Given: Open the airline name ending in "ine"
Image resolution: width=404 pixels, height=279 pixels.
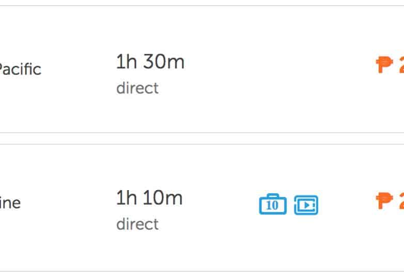Looking at the screenshot, I should 10,203.
